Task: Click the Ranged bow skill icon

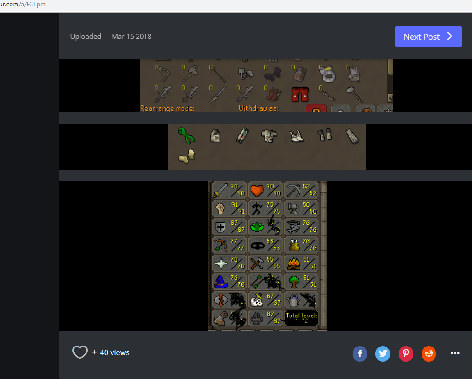Action: pyautogui.click(x=220, y=245)
